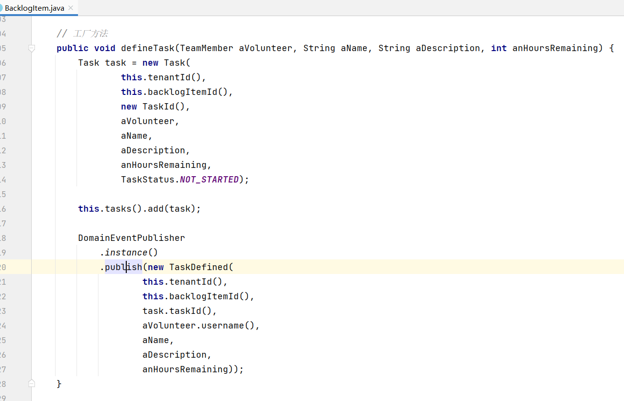Click the TaskDefined event class name
The image size is (624, 401).
click(x=198, y=267)
